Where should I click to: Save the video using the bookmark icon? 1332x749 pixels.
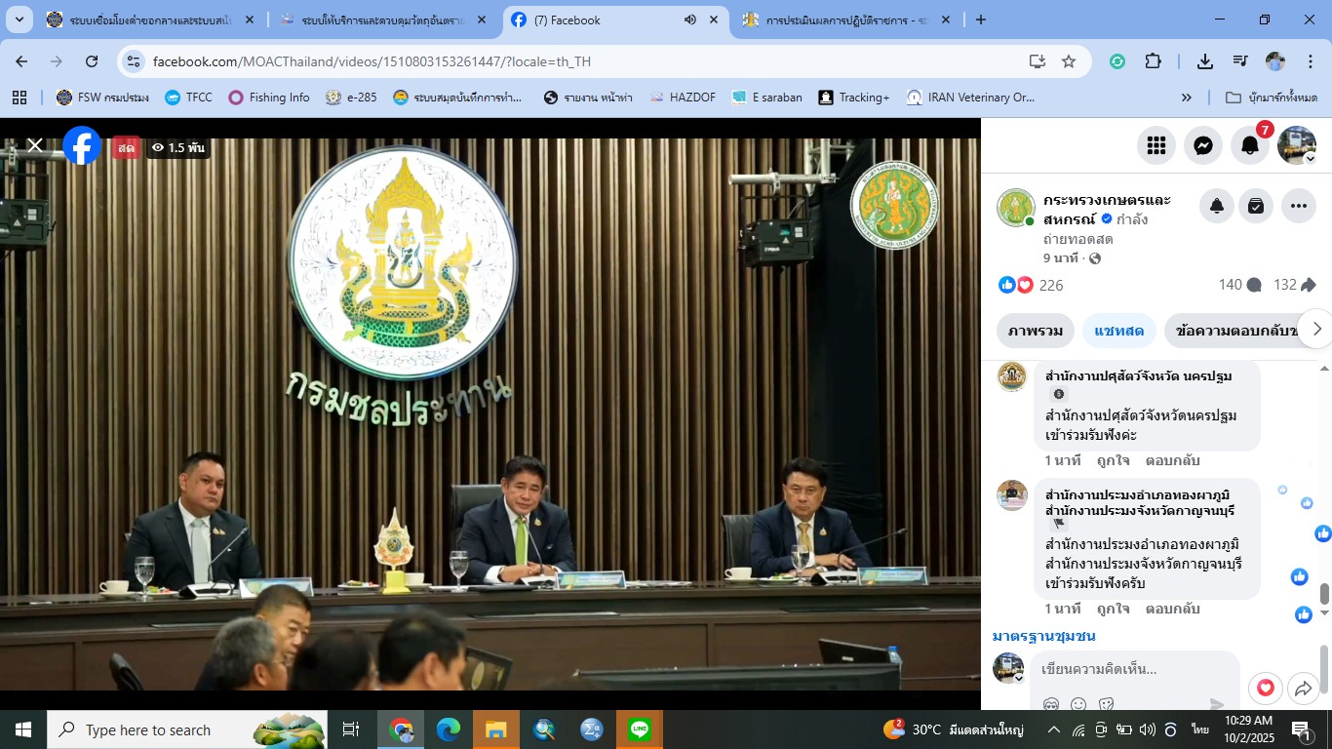tap(1256, 206)
